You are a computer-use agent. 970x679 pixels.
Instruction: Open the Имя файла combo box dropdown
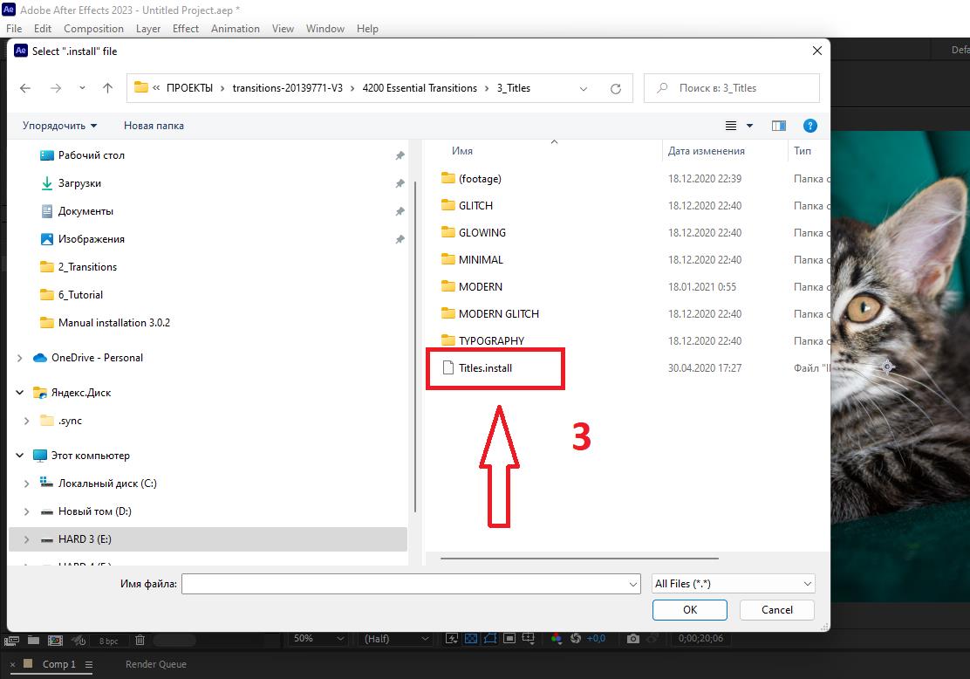632,584
